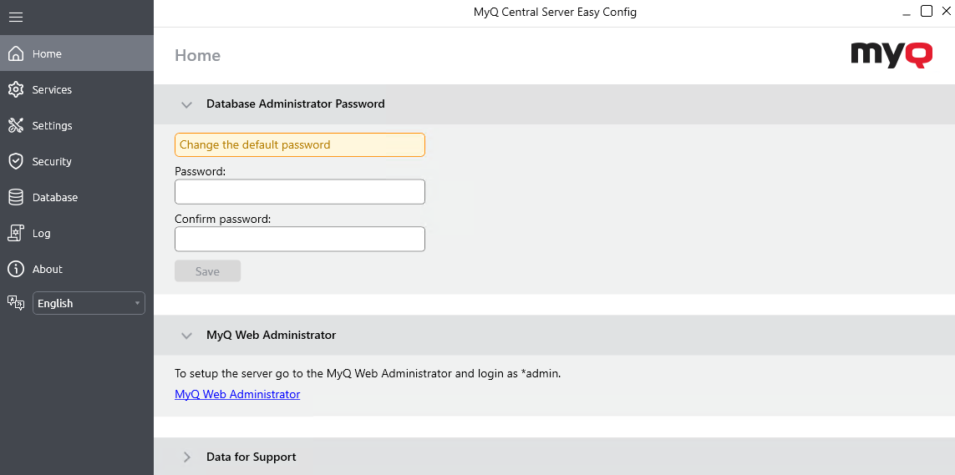The width and height of the screenshot is (955, 475).
Task: Click the Services gear icon
Action: point(15,89)
